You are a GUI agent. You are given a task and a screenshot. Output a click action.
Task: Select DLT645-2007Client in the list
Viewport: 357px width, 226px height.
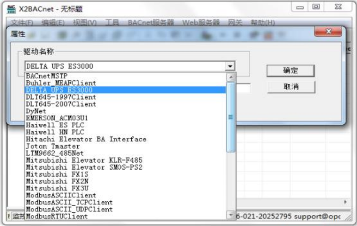[x=126, y=104]
